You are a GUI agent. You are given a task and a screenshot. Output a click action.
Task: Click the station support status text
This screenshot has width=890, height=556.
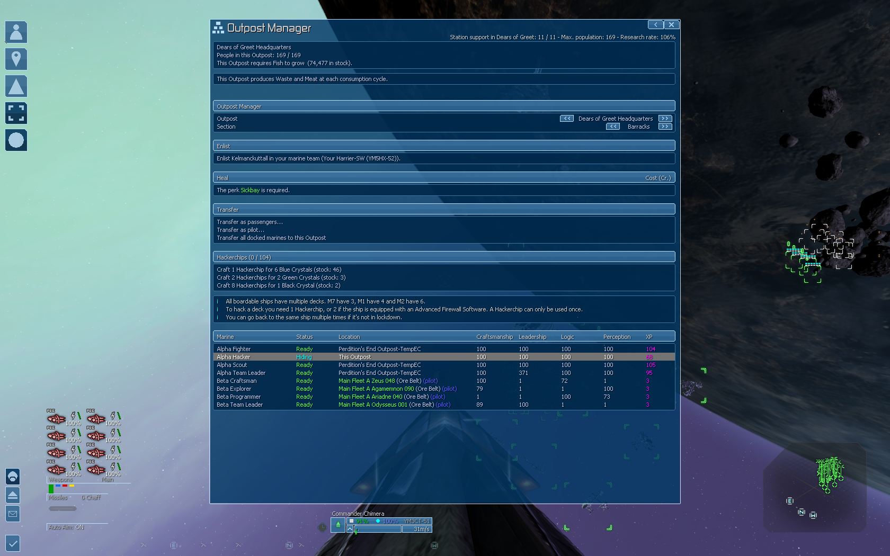pyautogui.click(x=563, y=37)
